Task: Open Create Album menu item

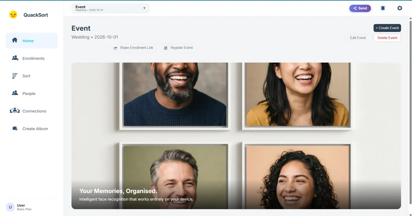Action: pyautogui.click(x=32, y=129)
